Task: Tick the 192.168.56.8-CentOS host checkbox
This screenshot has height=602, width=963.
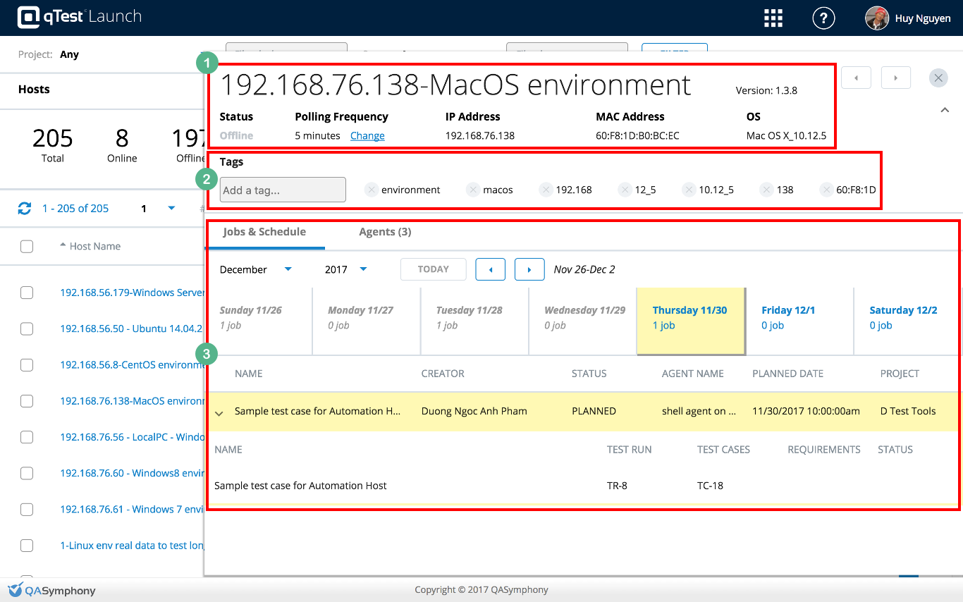Action: pyautogui.click(x=27, y=365)
